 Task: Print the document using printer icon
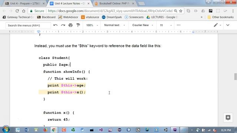[x=71, y=25]
